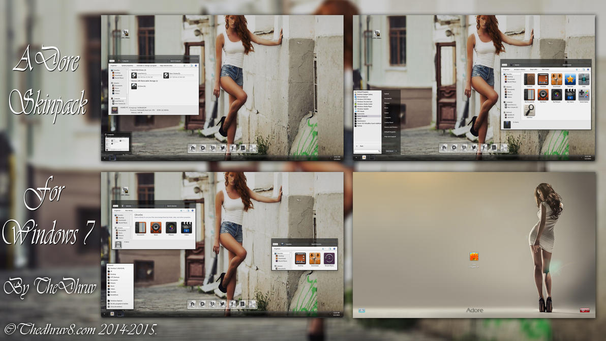The height and width of the screenshot is (341, 606).
Task: Click Uninstall or change a program
Action: pos(148,66)
